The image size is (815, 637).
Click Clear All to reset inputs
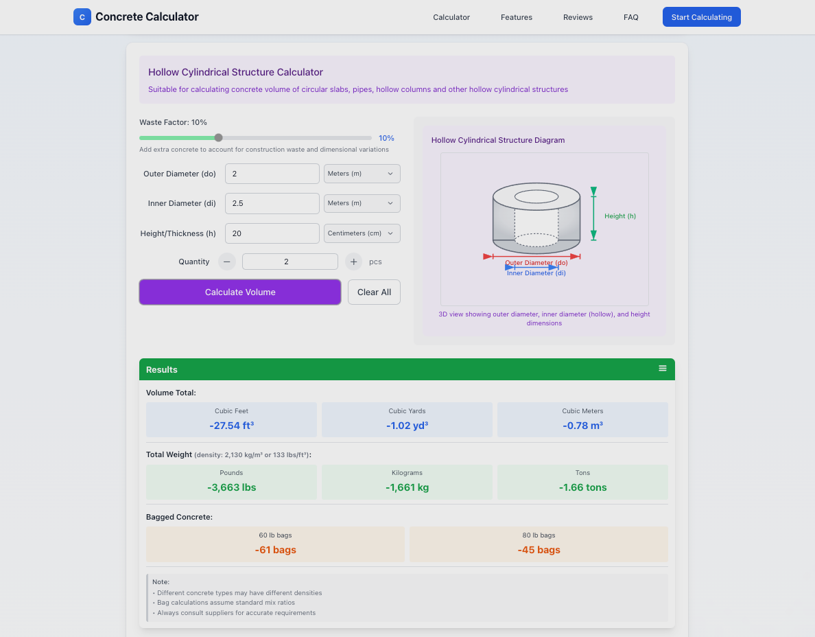click(x=374, y=292)
